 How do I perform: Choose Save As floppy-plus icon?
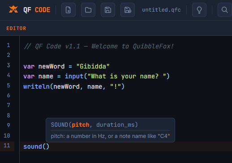point(128,10)
